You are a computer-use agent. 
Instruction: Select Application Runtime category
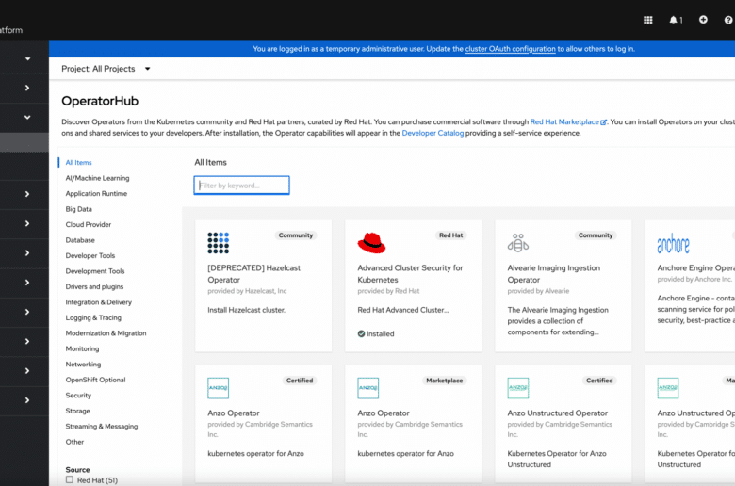pos(96,194)
